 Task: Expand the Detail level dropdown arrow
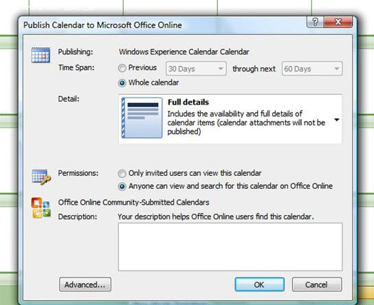(x=337, y=120)
